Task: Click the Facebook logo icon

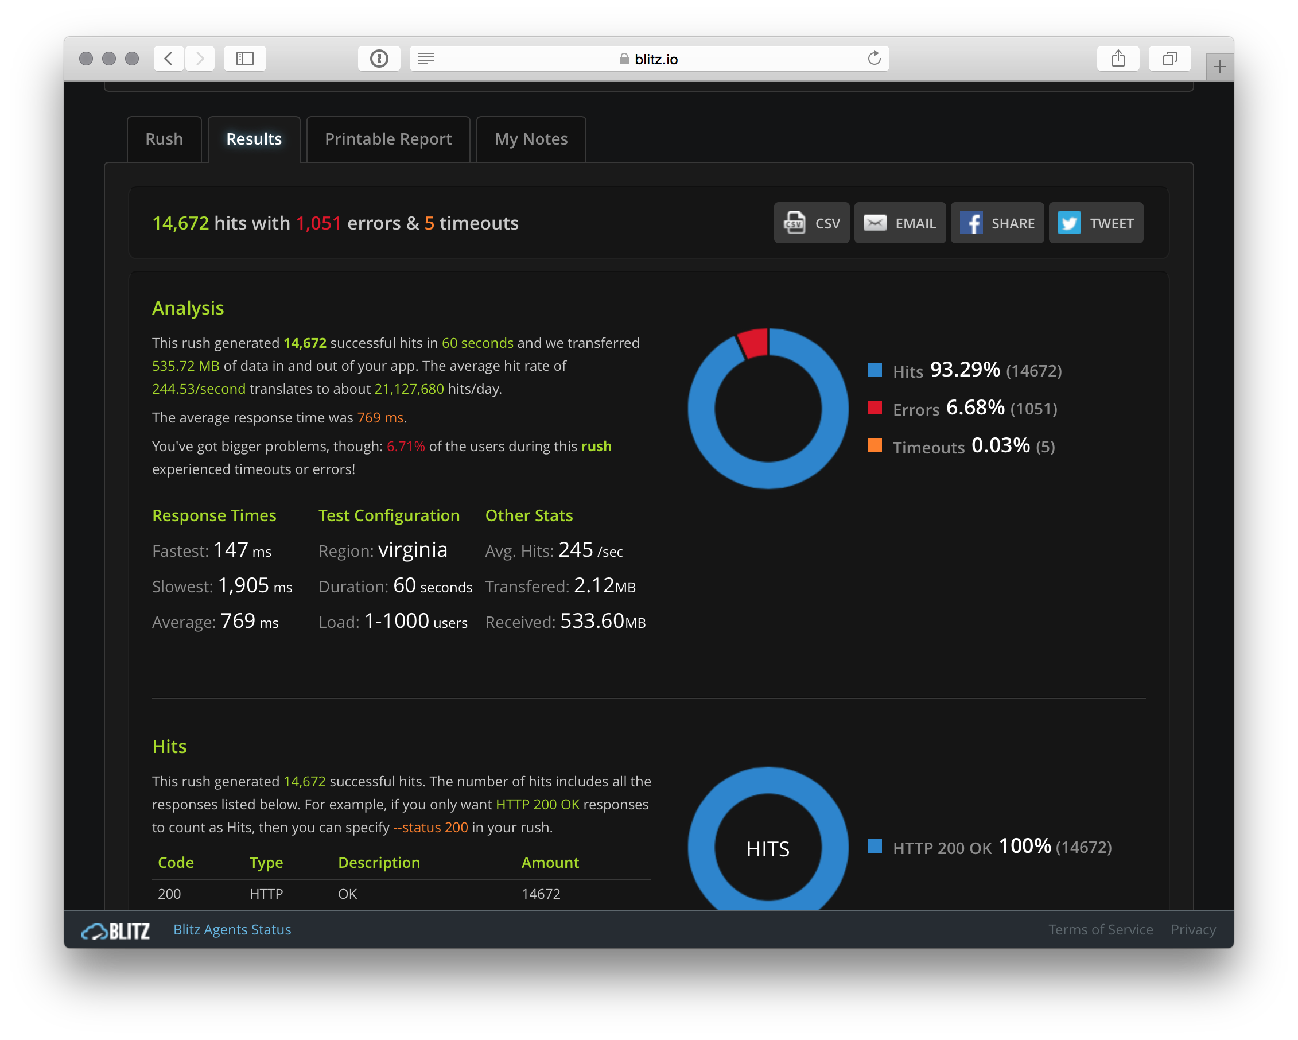Action: (971, 223)
